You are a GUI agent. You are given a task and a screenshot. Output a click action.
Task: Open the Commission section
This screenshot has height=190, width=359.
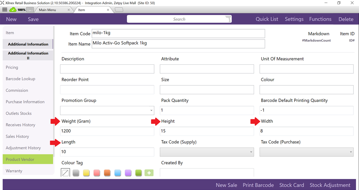pyautogui.click(x=17, y=90)
